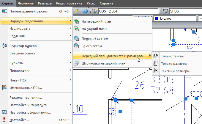This screenshot has width=202, height=124.
Task: Choose За объектом
Action: click(x=112, y=46)
